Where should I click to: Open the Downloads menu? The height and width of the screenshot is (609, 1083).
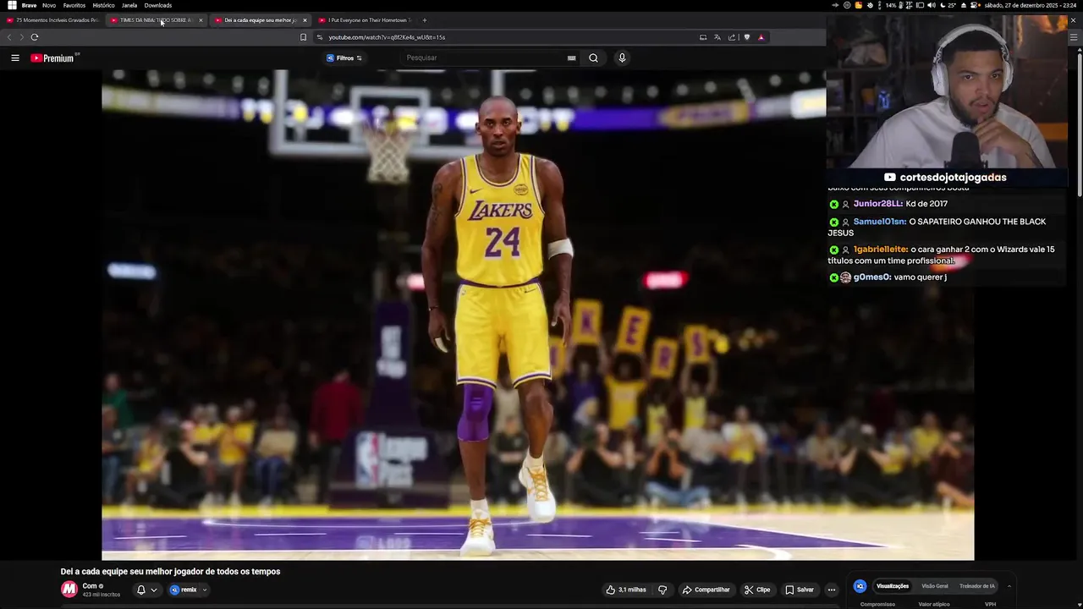point(158,5)
